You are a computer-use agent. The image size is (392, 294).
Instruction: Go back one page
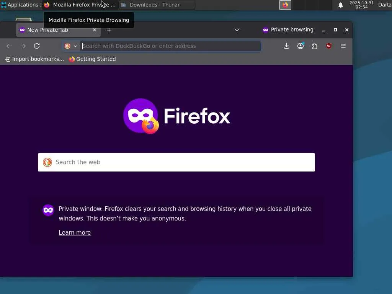(x=9, y=46)
